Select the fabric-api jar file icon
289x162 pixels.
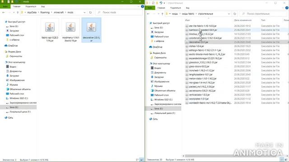[50, 27]
